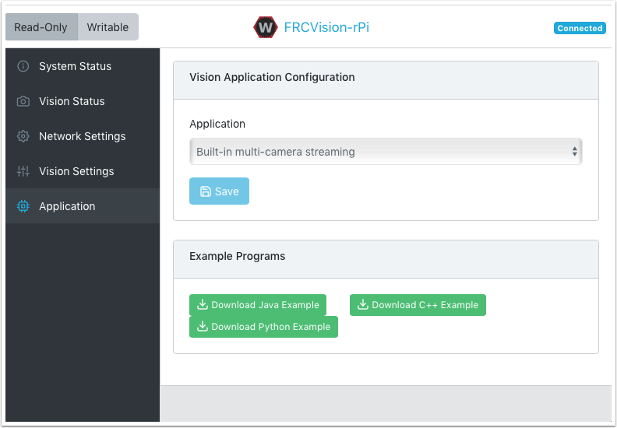The image size is (617, 428).
Task: Click the System Status info icon
Action: point(23,66)
